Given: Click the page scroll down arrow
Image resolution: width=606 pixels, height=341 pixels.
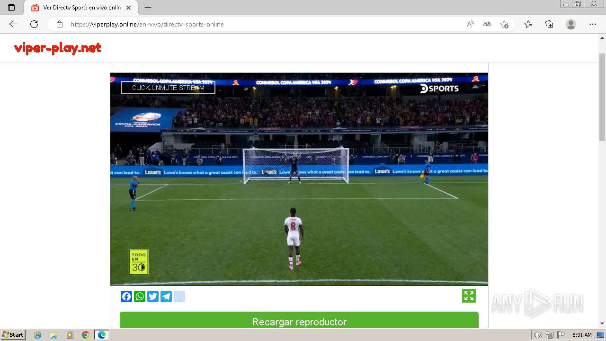Looking at the screenshot, I should 602,323.
